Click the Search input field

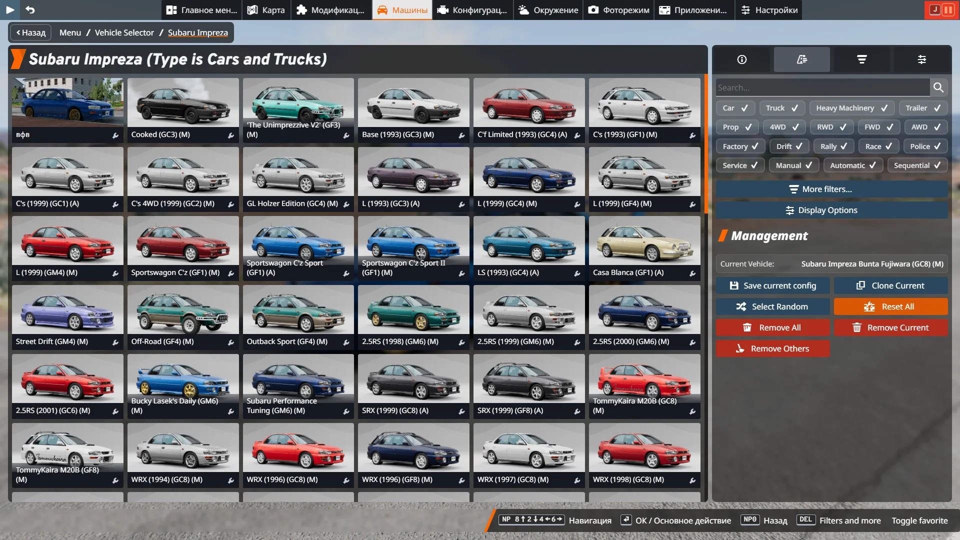[822, 87]
